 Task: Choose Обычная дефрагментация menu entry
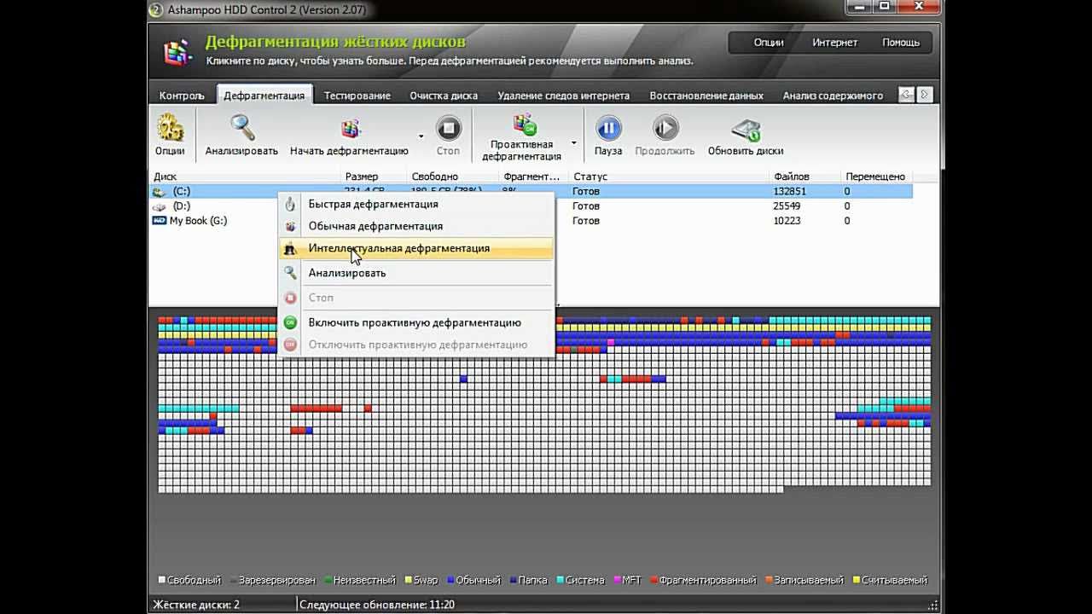point(416,226)
